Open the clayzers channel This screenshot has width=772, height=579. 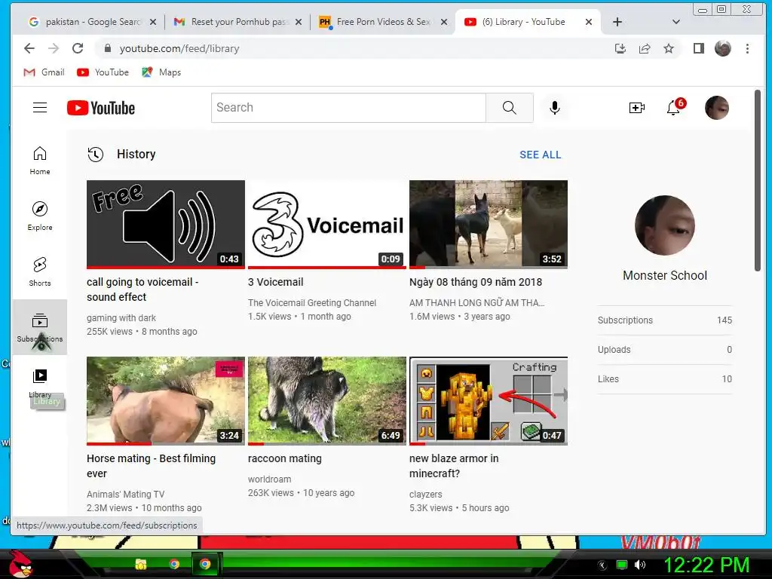[x=426, y=495]
